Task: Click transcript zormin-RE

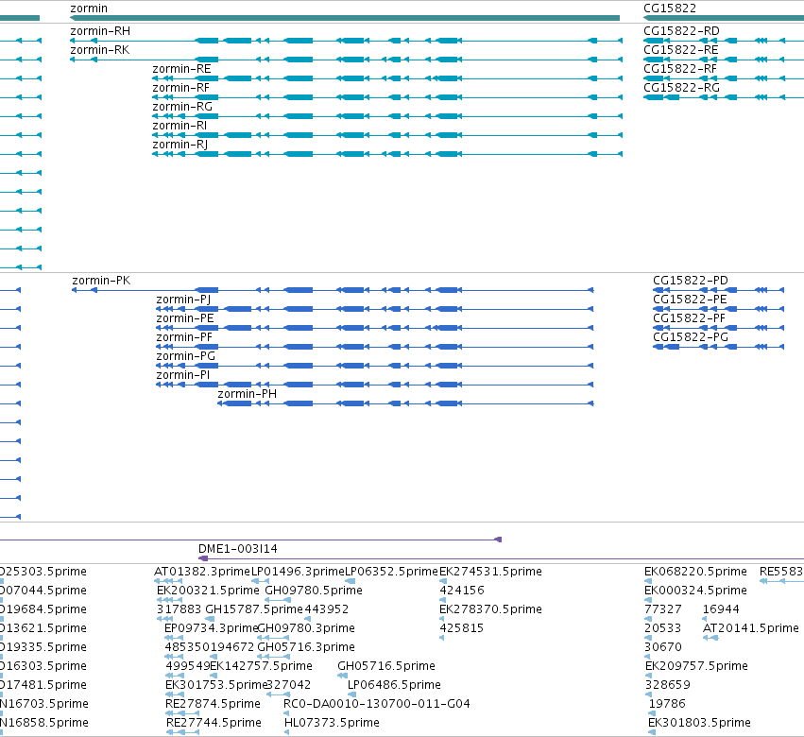Action: (x=181, y=69)
